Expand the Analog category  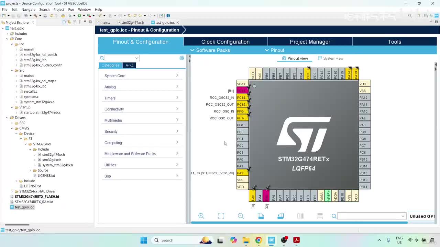click(141, 87)
